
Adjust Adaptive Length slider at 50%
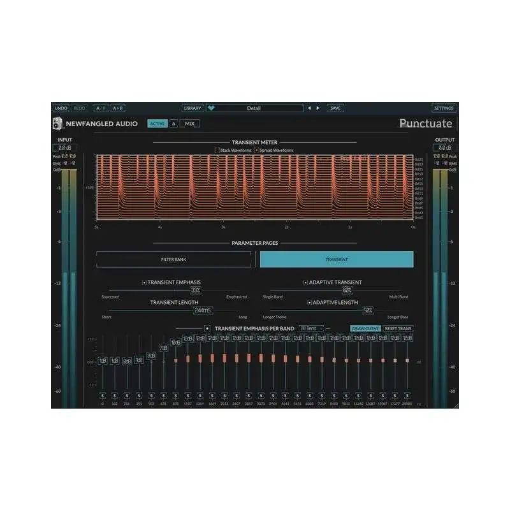pos(368,310)
